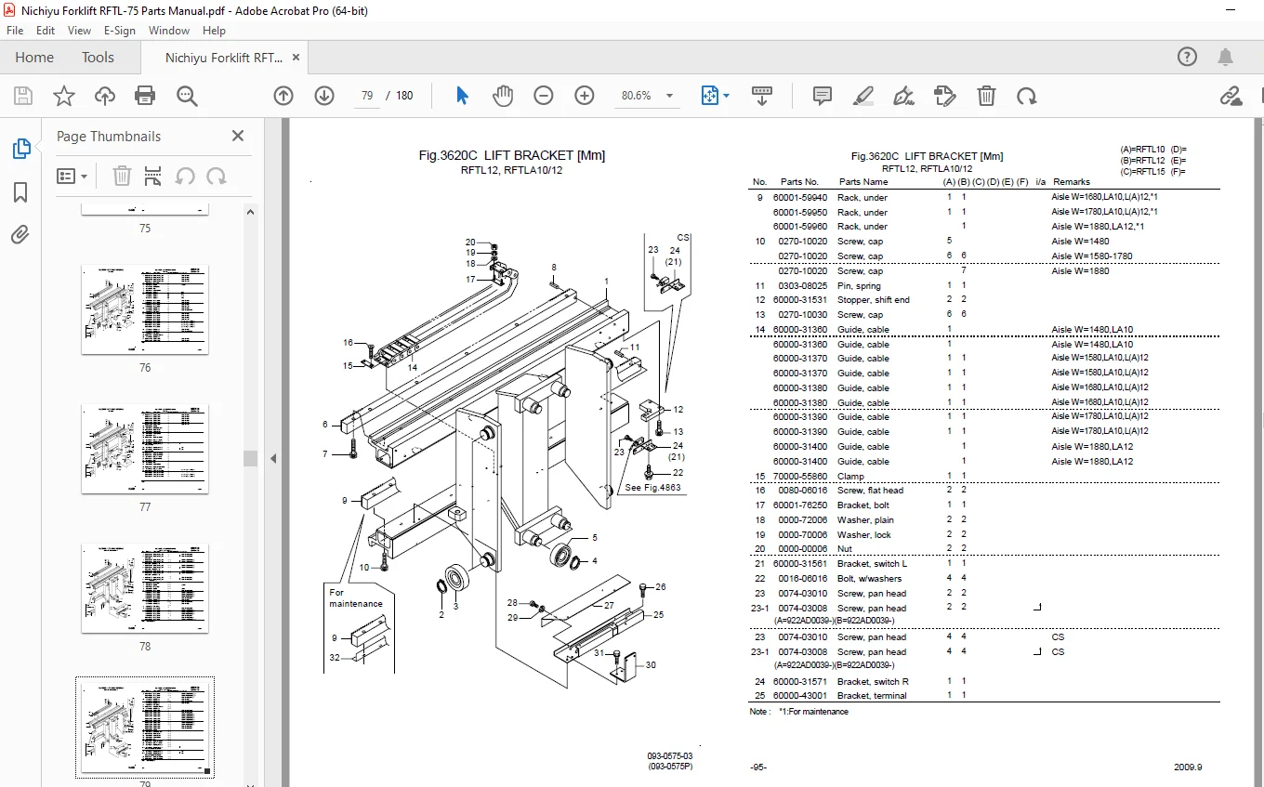Image resolution: width=1264 pixels, height=787 pixels.
Task: Select the page 76 thumbnail
Action: pyautogui.click(x=145, y=310)
